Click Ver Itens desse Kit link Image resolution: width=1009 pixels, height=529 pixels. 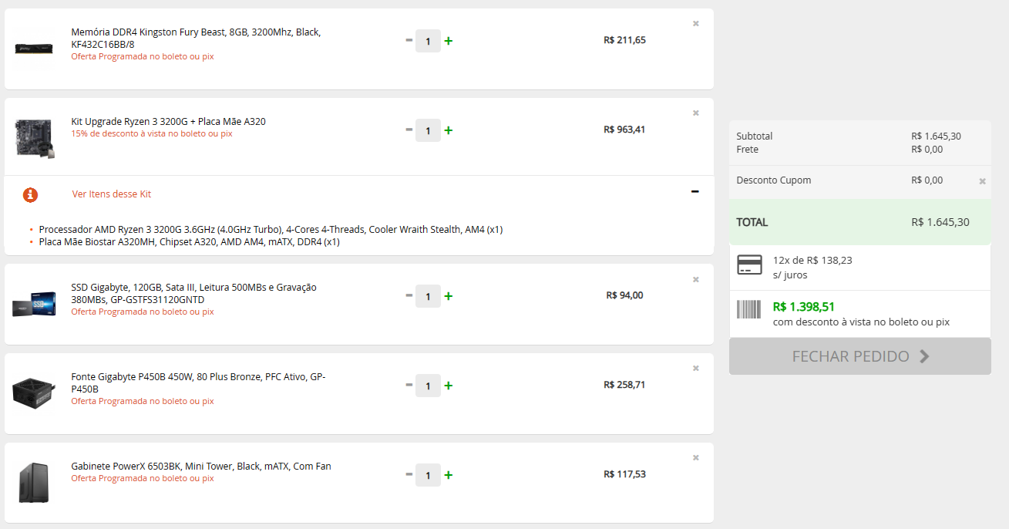[x=112, y=194]
